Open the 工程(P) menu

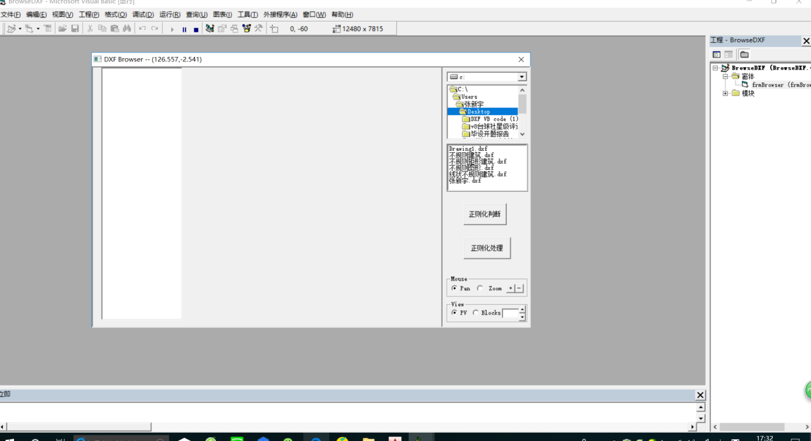pos(89,15)
